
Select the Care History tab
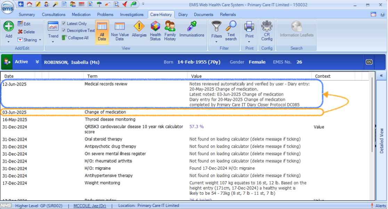161,15
